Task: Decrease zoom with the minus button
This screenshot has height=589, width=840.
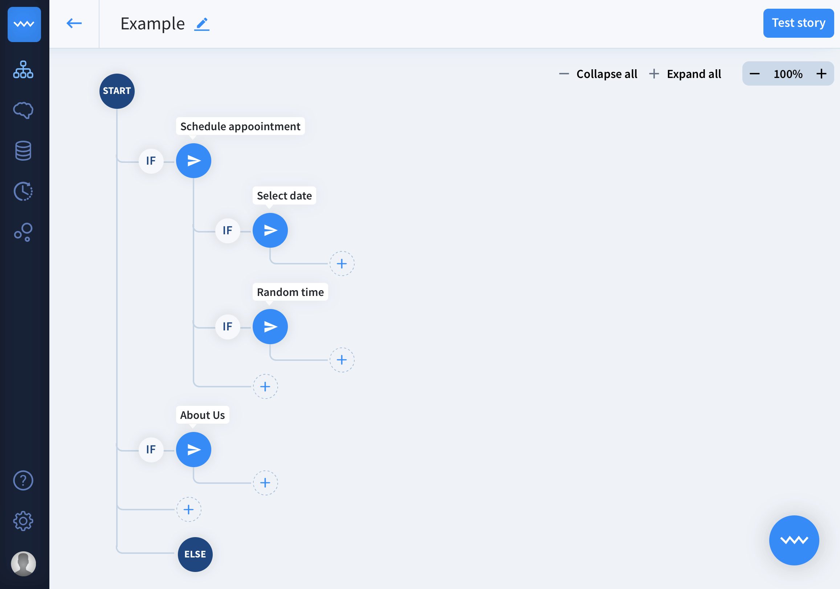Action: (754, 74)
